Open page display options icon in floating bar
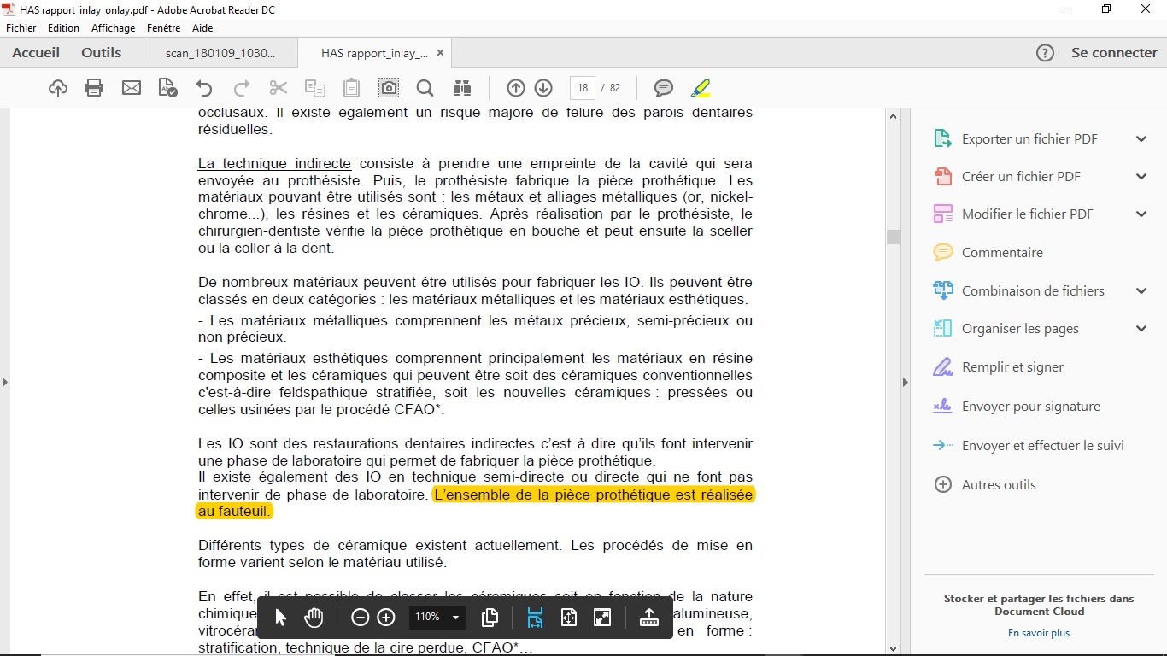The image size is (1167, 656). 490,618
